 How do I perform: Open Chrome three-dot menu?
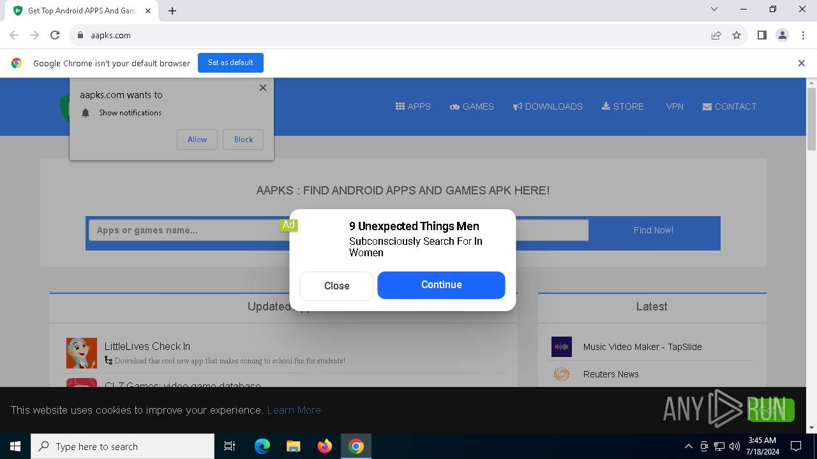(x=802, y=35)
